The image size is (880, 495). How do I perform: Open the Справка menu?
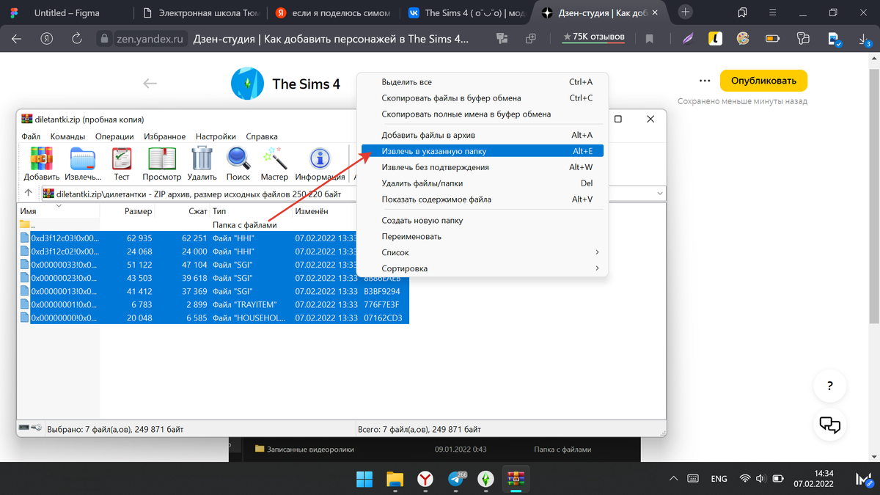tap(262, 136)
